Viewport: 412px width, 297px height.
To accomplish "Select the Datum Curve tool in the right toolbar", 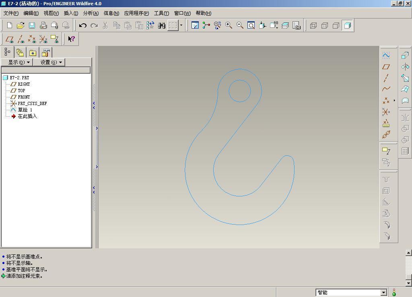I will [386, 89].
